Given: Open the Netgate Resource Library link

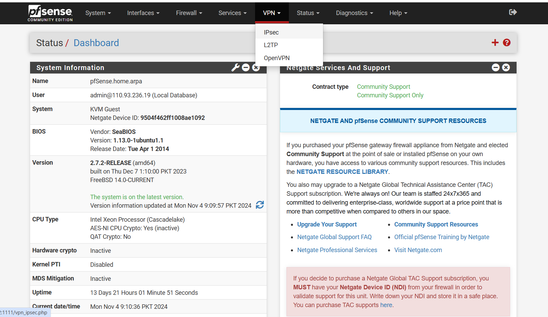Looking at the screenshot, I should coord(342,172).
